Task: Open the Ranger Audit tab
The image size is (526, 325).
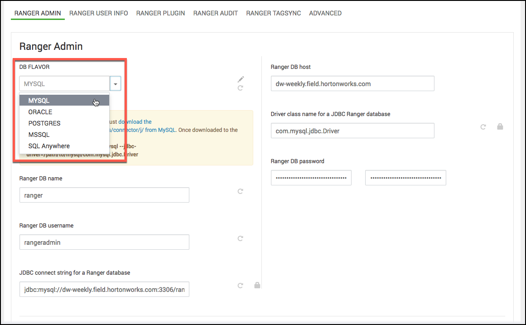Action: pos(215,13)
